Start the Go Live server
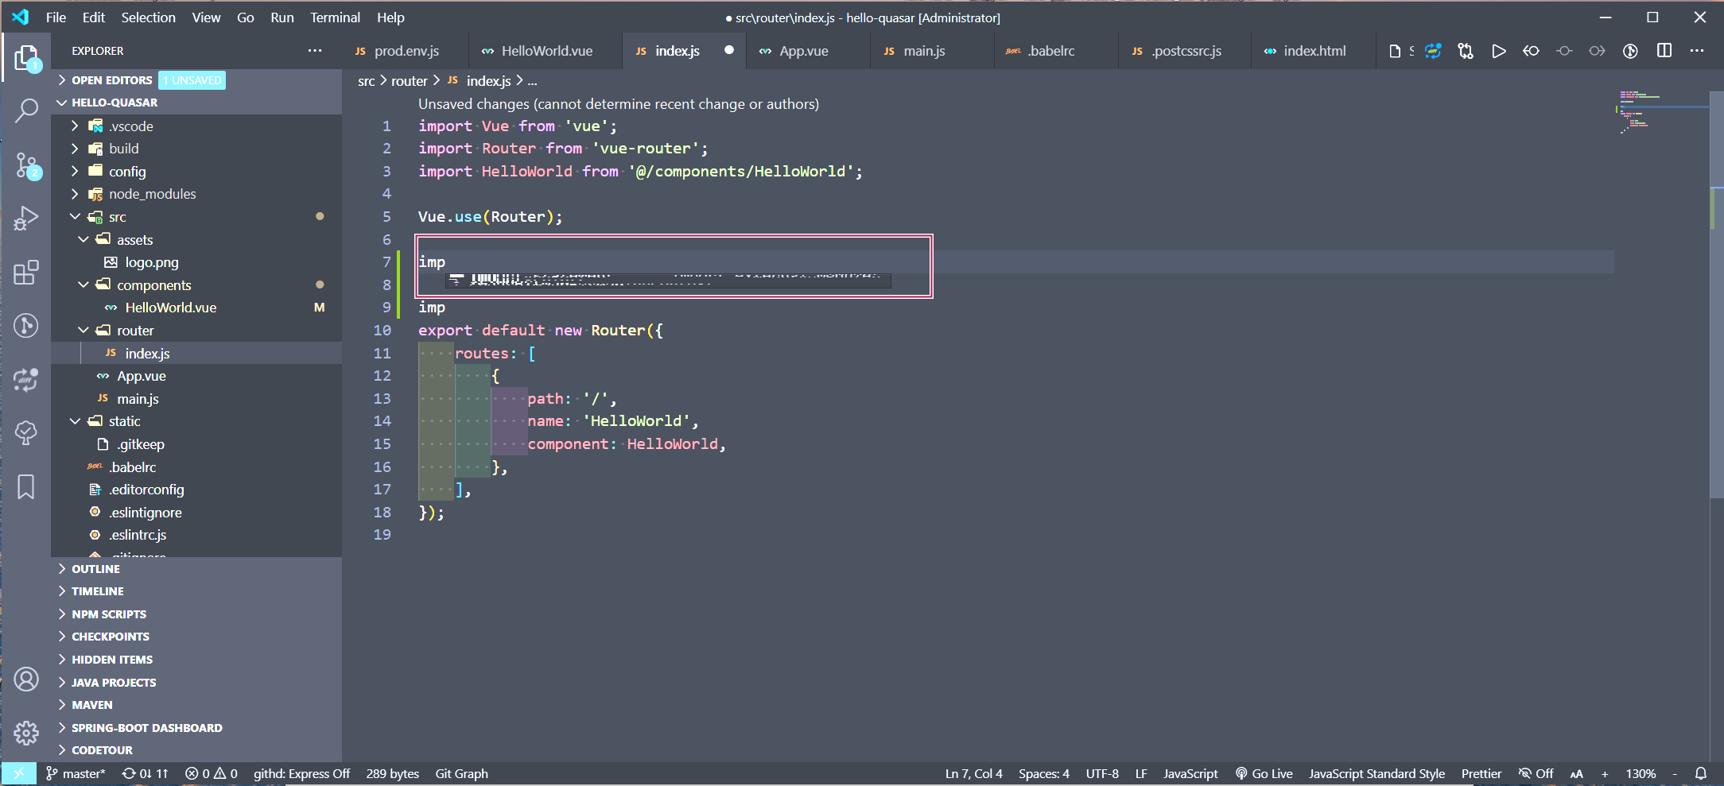The height and width of the screenshot is (786, 1724). [1264, 772]
